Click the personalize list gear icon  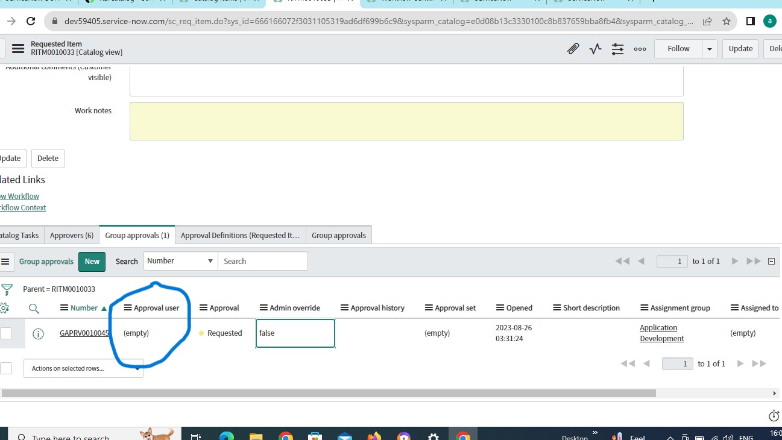7,307
